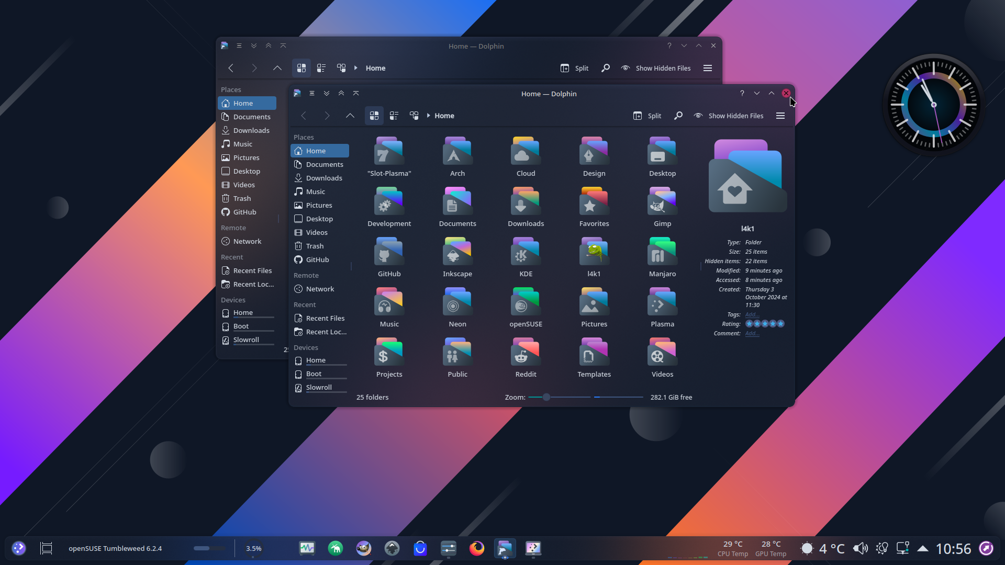Open the Projects folder
The height and width of the screenshot is (565, 1005).
pyautogui.click(x=389, y=358)
